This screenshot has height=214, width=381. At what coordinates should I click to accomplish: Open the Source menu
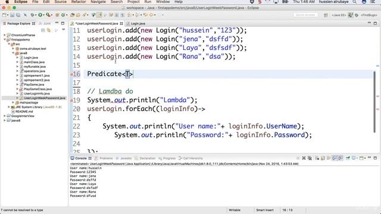pyautogui.click(x=60, y=2)
